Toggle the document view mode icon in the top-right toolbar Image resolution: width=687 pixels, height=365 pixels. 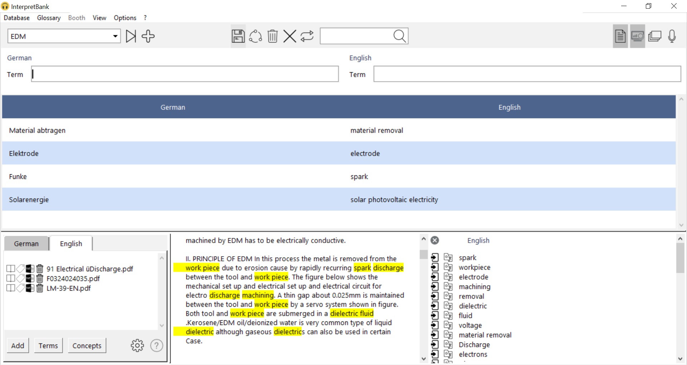pos(620,36)
